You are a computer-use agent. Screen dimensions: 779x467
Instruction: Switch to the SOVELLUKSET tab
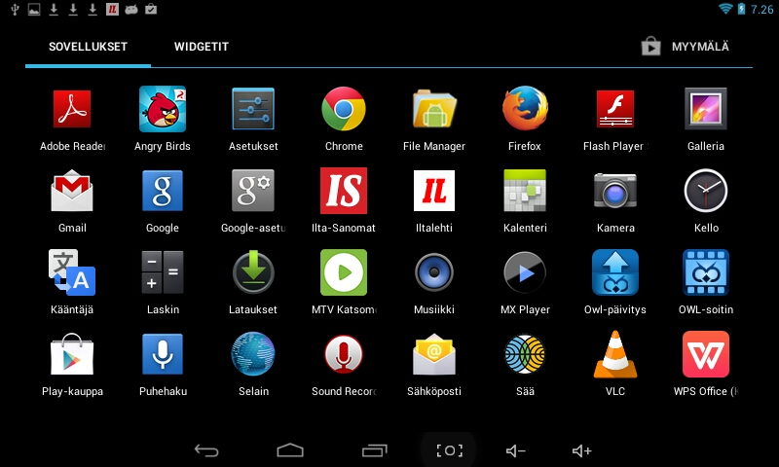[x=88, y=47]
